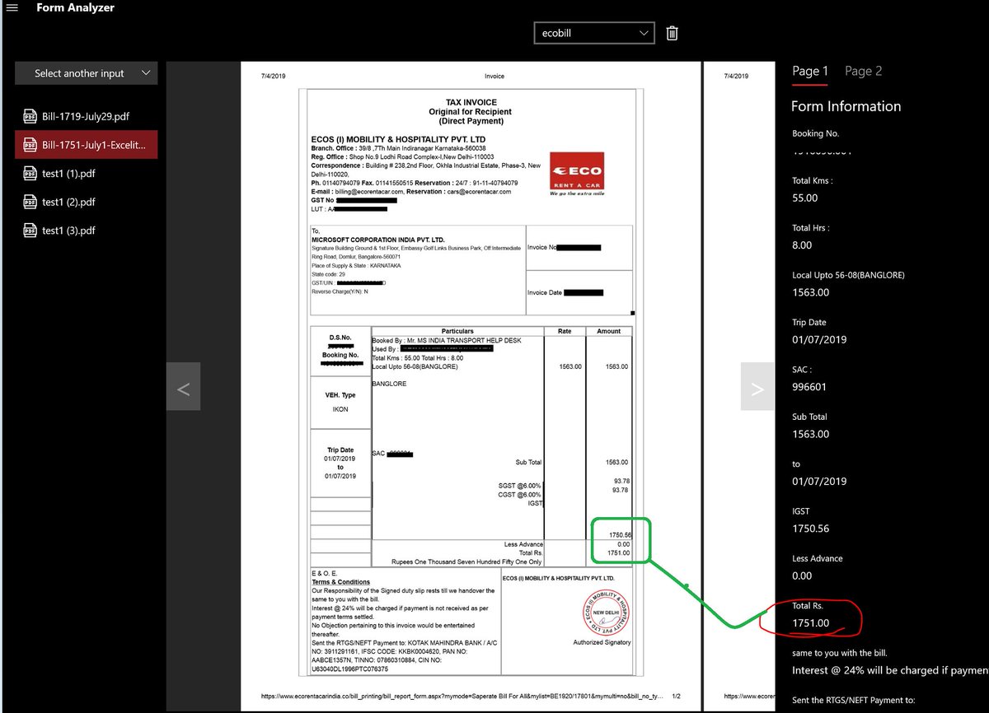Open test1 (3).pdf from file list

point(86,231)
